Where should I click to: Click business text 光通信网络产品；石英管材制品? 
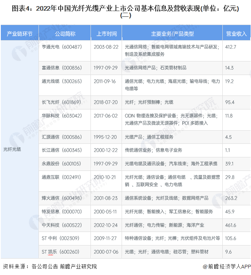[156, 68]
